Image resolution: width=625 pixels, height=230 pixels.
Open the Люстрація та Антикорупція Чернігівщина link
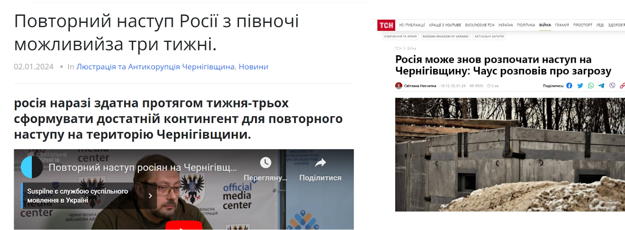tap(156, 67)
